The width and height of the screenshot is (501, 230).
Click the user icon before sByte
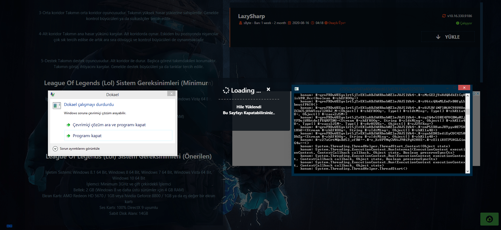coord(241,23)
